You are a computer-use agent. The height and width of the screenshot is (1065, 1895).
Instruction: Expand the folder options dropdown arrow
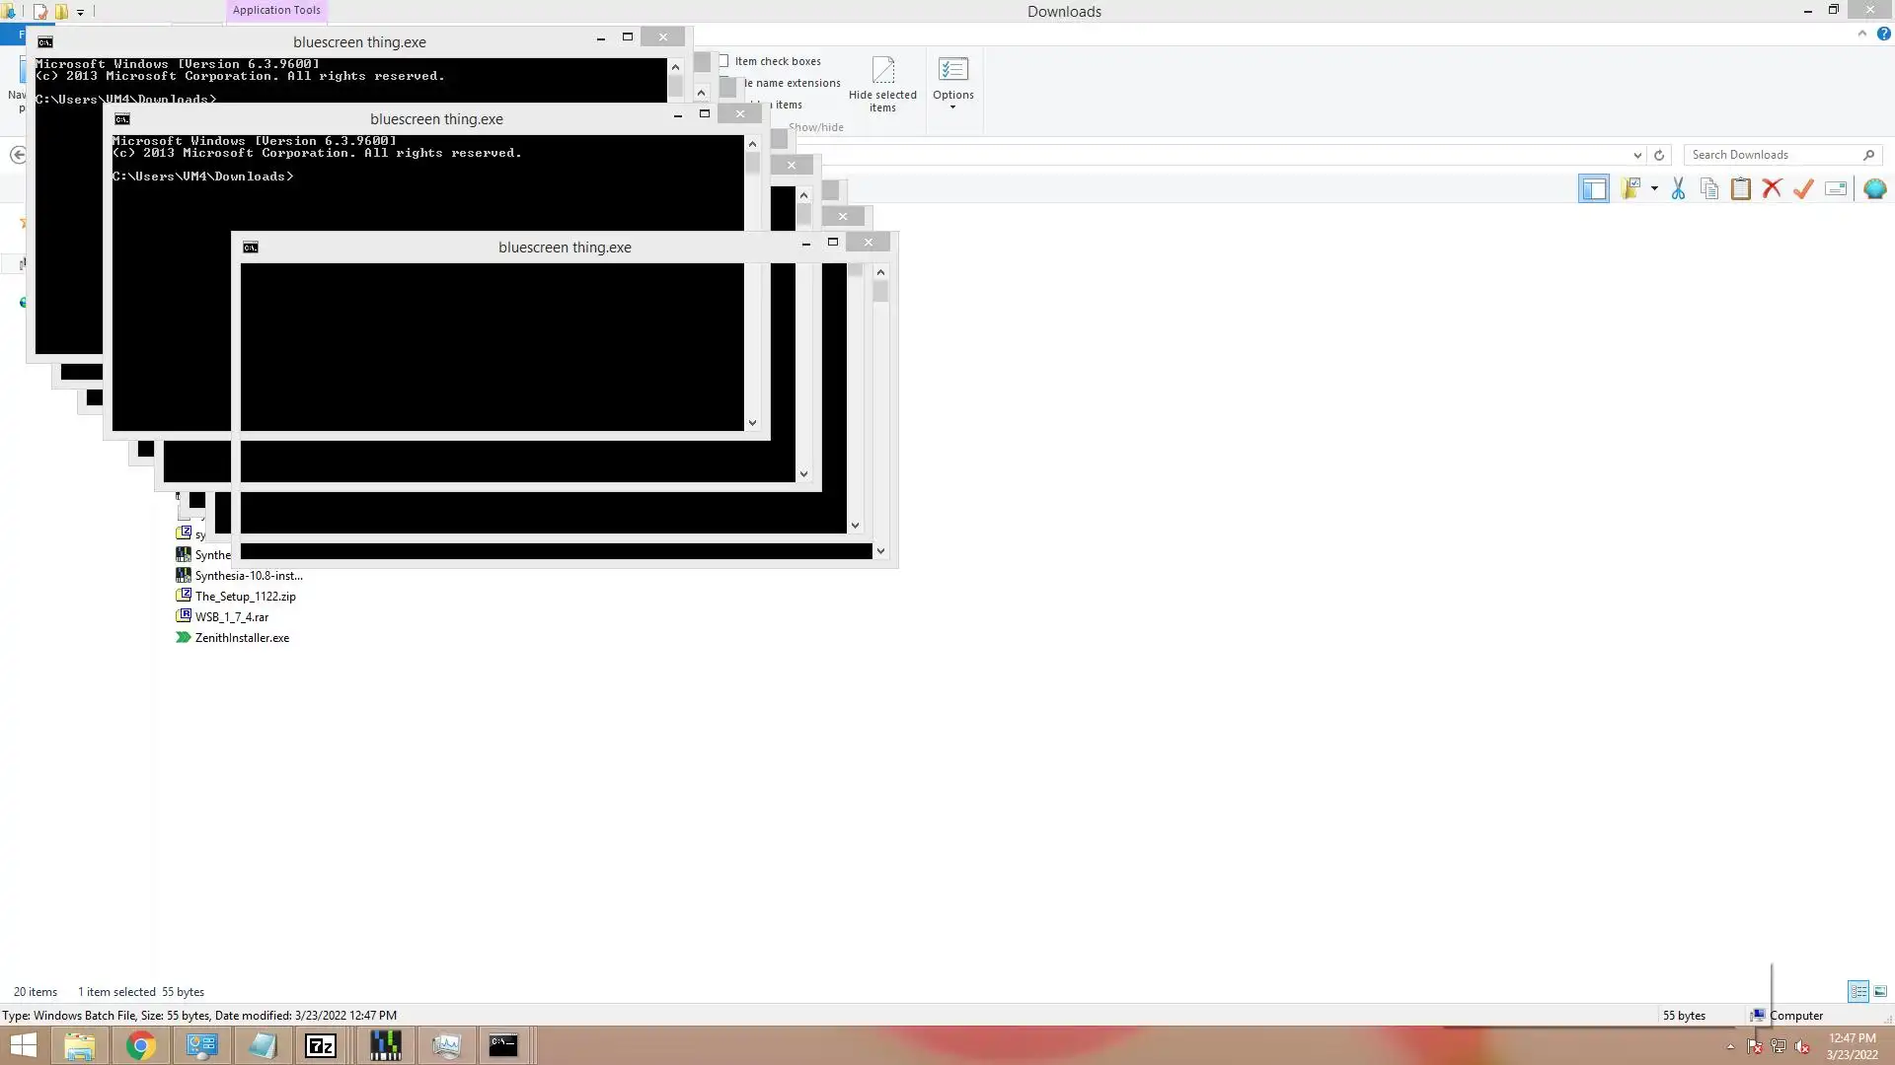pyautogui.click(x=1654, y=188)
